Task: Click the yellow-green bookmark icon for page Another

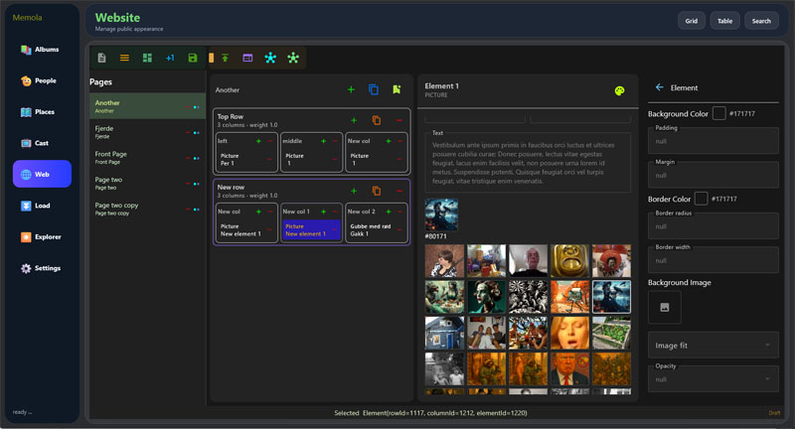Action: click(x=397, y=89)
